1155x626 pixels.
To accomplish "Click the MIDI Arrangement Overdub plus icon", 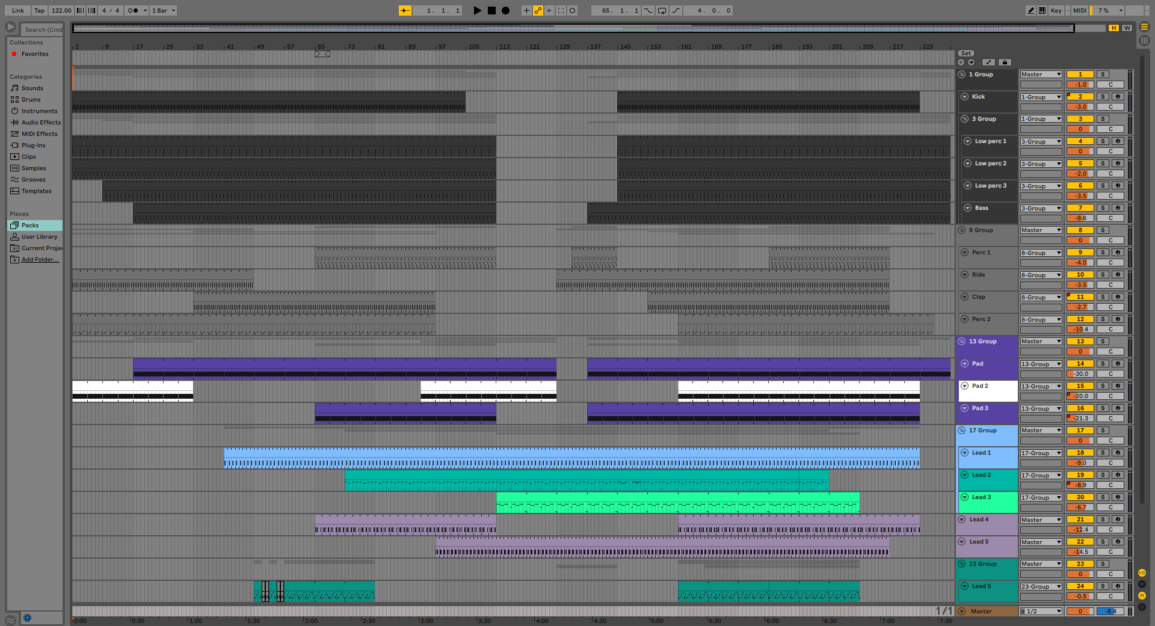I will coord(526,10).
